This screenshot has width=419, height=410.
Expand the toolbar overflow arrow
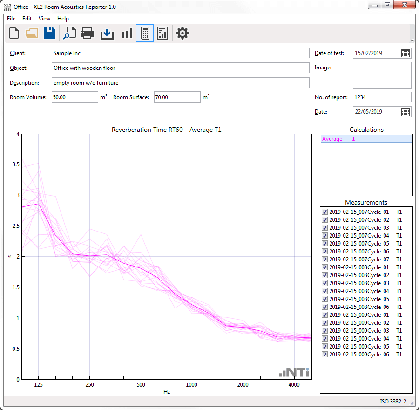pos(412,40)
